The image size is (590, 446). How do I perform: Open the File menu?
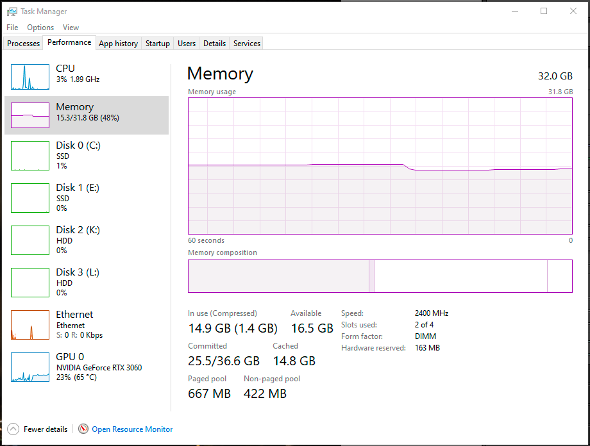(x=12, y=28)
